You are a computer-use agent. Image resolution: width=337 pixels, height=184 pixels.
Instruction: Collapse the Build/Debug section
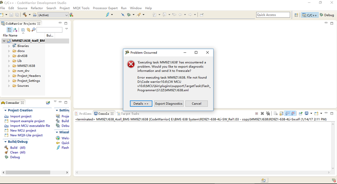(x=5, y=141)
